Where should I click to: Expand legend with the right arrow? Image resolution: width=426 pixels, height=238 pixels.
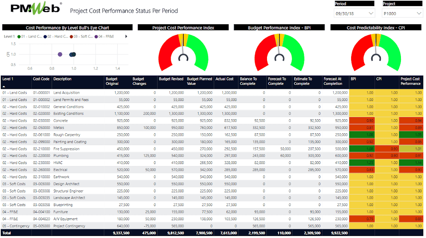click(126, 36)
